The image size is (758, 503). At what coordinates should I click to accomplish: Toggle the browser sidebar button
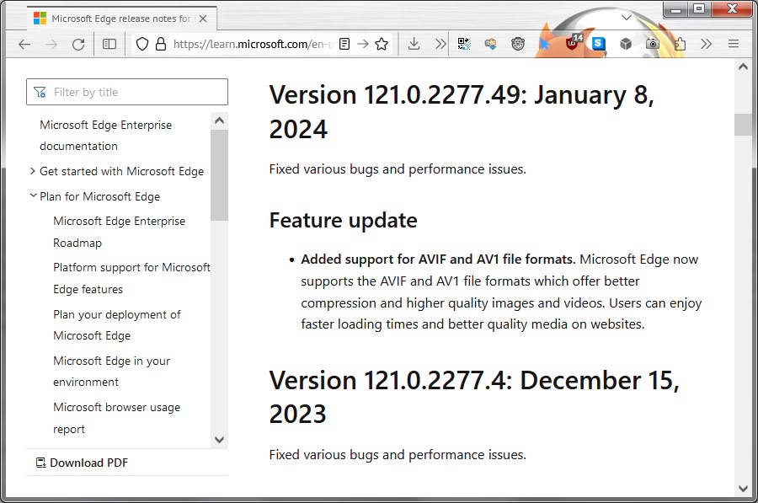109,45
